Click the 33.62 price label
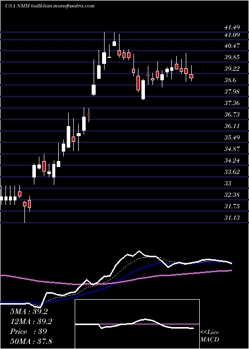The width and height of the screenshot is (249, 349). [232, 172]
